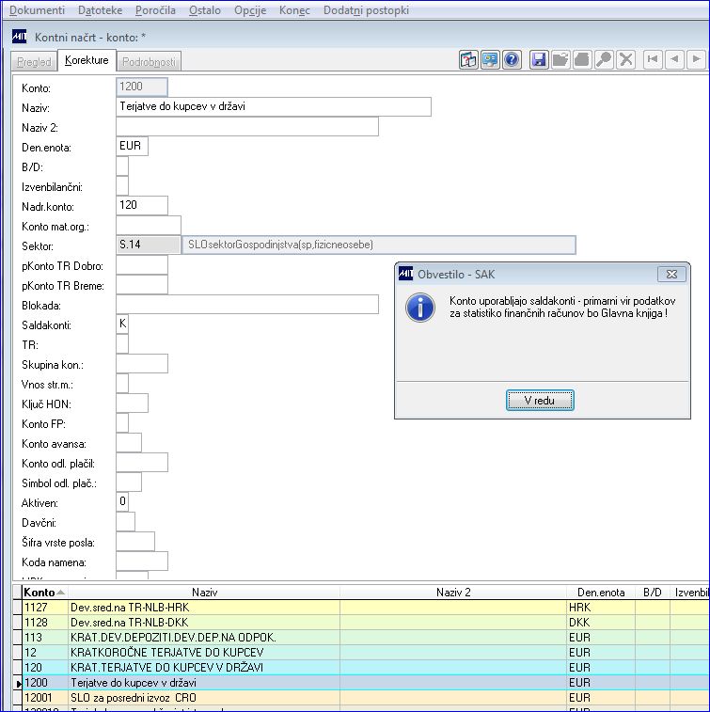Click the monitor card icon in toolbar
Screen dimensions: 710x712
click(x=490, y=59)
